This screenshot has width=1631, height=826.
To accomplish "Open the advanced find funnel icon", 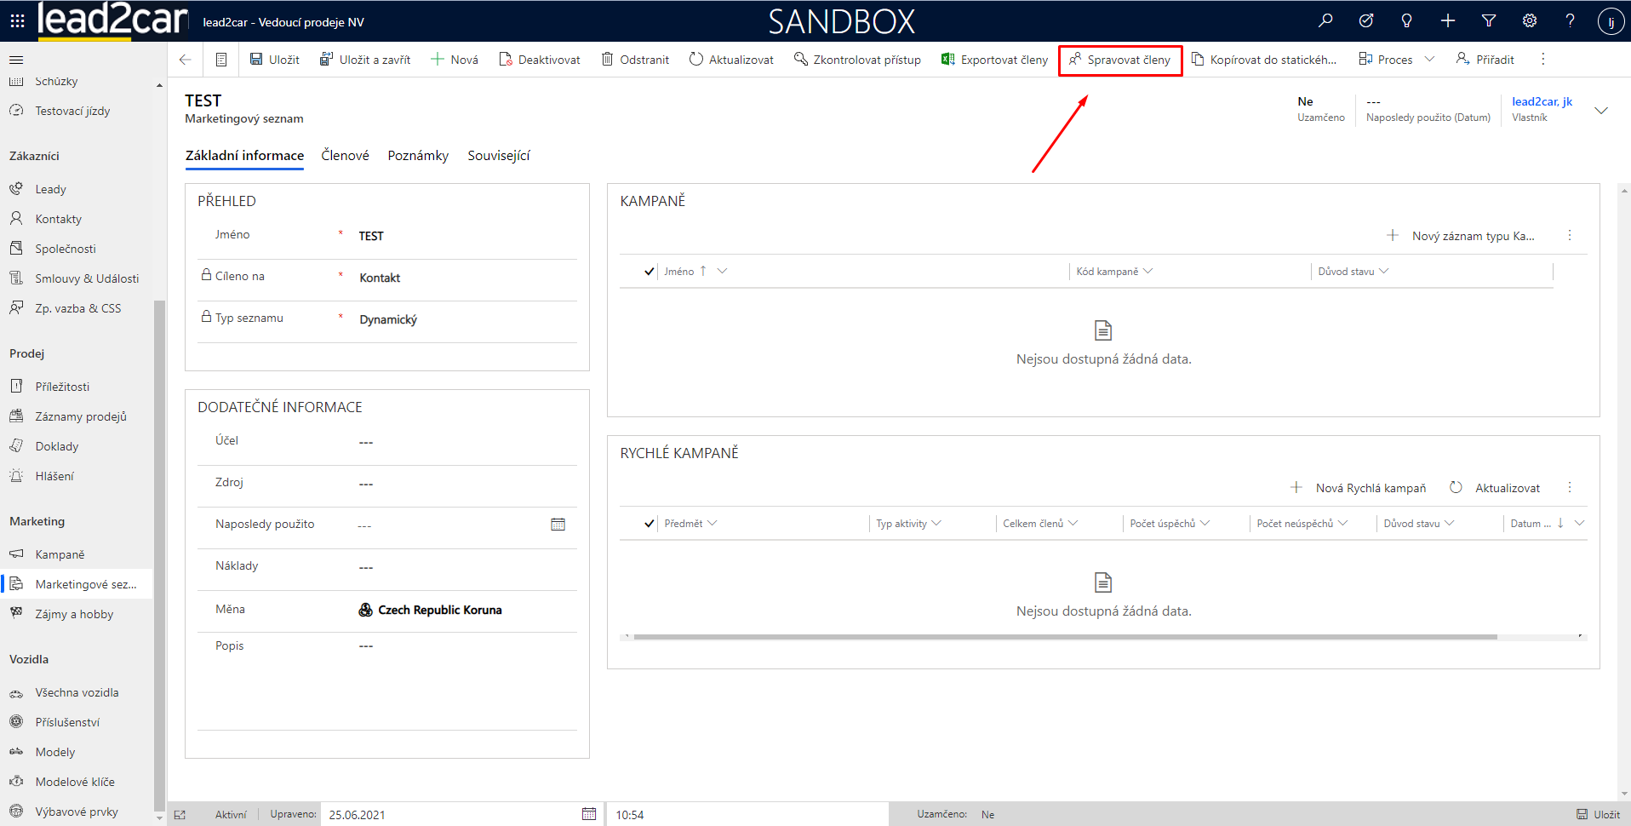I will click(x=1489, y=20).
